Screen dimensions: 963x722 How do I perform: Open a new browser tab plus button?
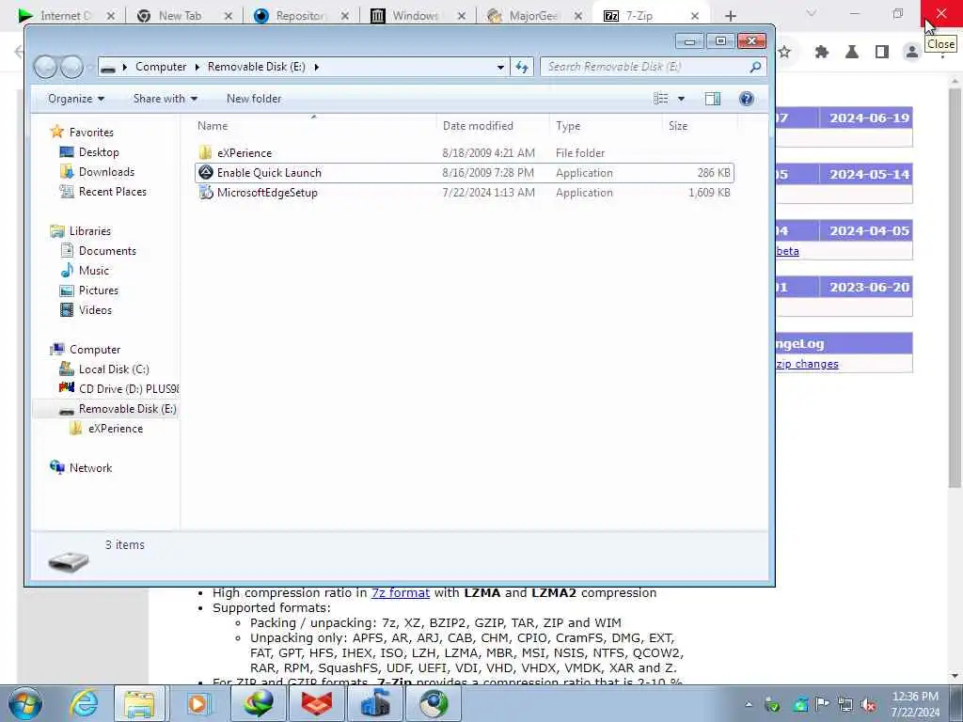click(x=730, y=16)
